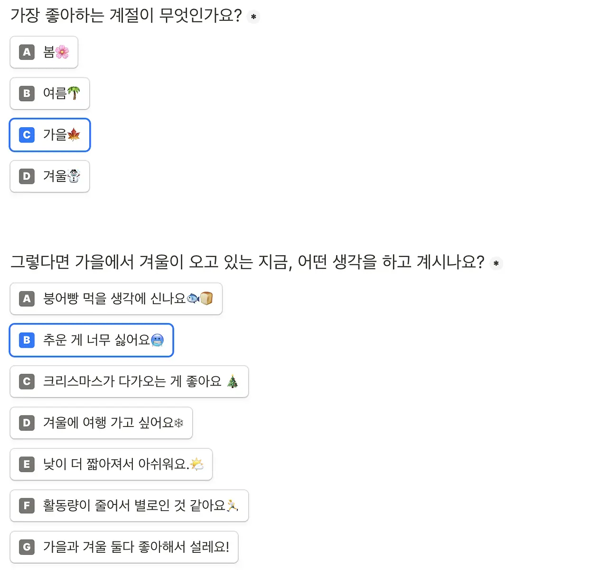599x570 pixels.
Task: Click the B key badge next to 여름
Action: (x=27, y=94)
